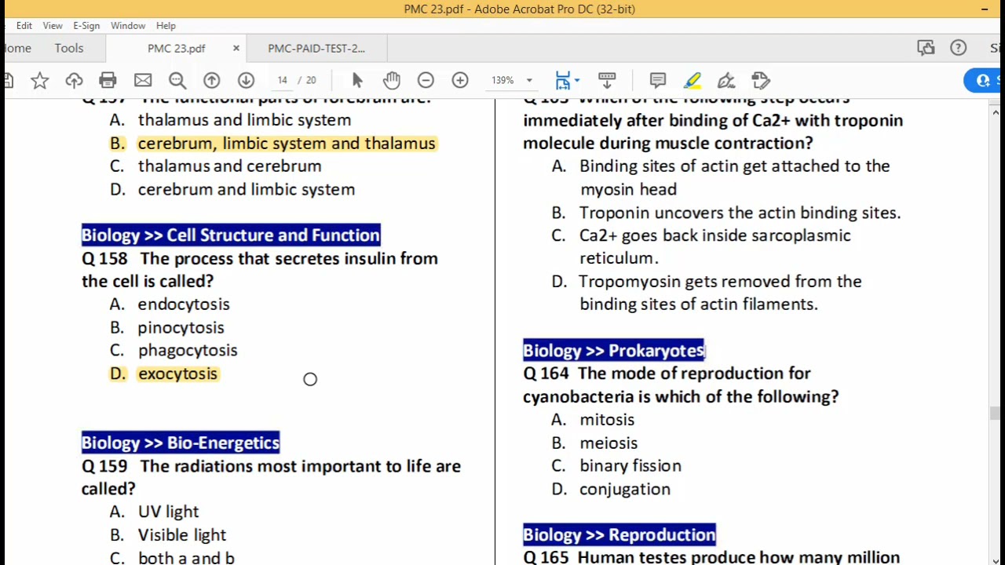The height and width of the screenshot is (565, 1005).
Task: Click the scrolling mode keyboard icon
Action: tap(607, 80)
